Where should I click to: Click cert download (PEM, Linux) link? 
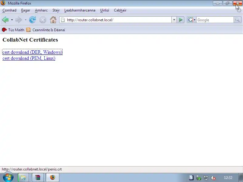(29, 58)
